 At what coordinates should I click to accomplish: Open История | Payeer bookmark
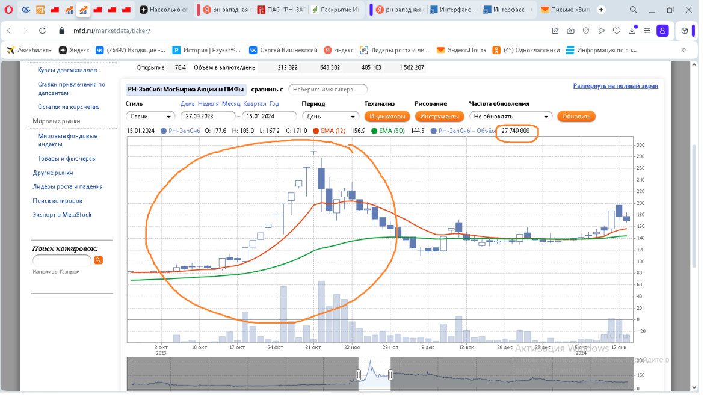click(206, 50)
